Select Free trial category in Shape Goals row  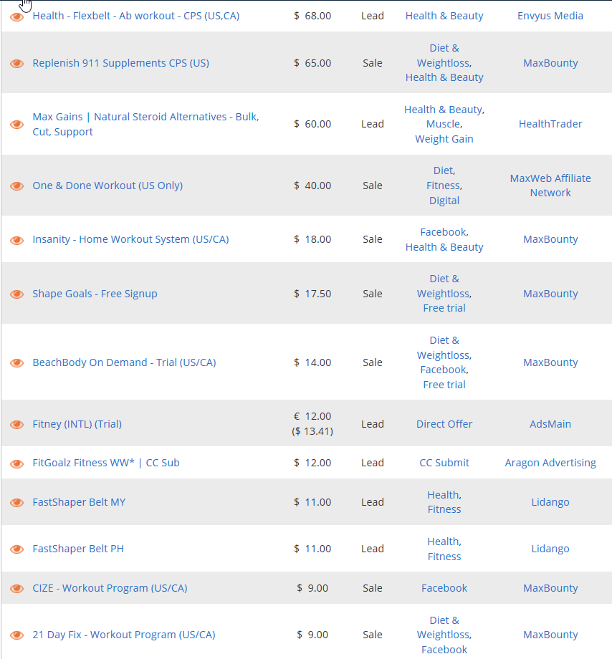click(444, 308)
